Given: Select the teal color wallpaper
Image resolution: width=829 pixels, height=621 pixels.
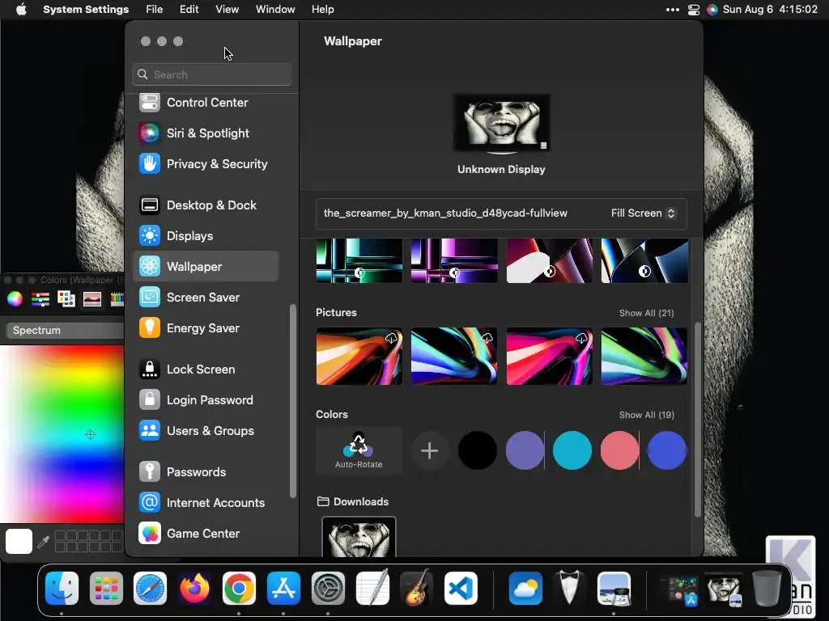Looking at the screenshot, I should (x=572, y=450).
